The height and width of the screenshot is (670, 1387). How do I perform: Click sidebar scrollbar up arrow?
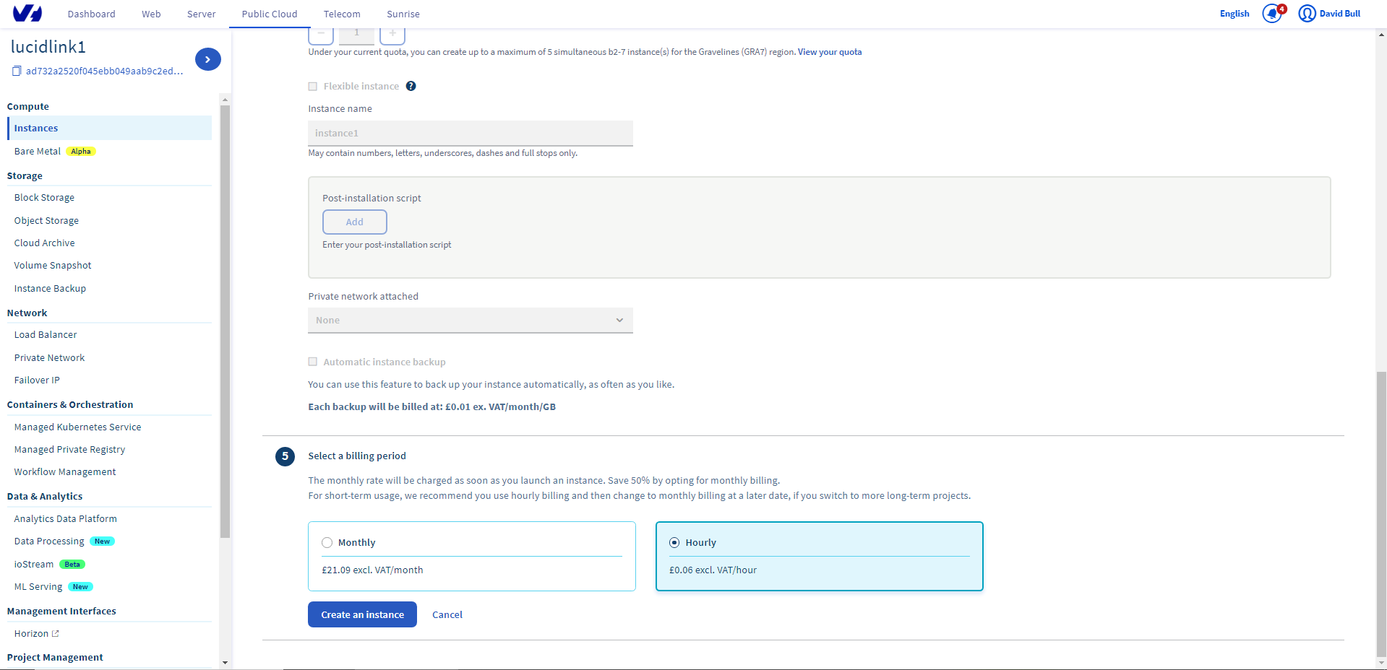[225, 100]
